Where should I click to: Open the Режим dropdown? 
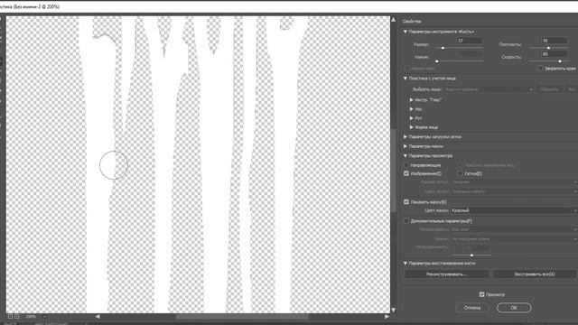click(514, 238)
